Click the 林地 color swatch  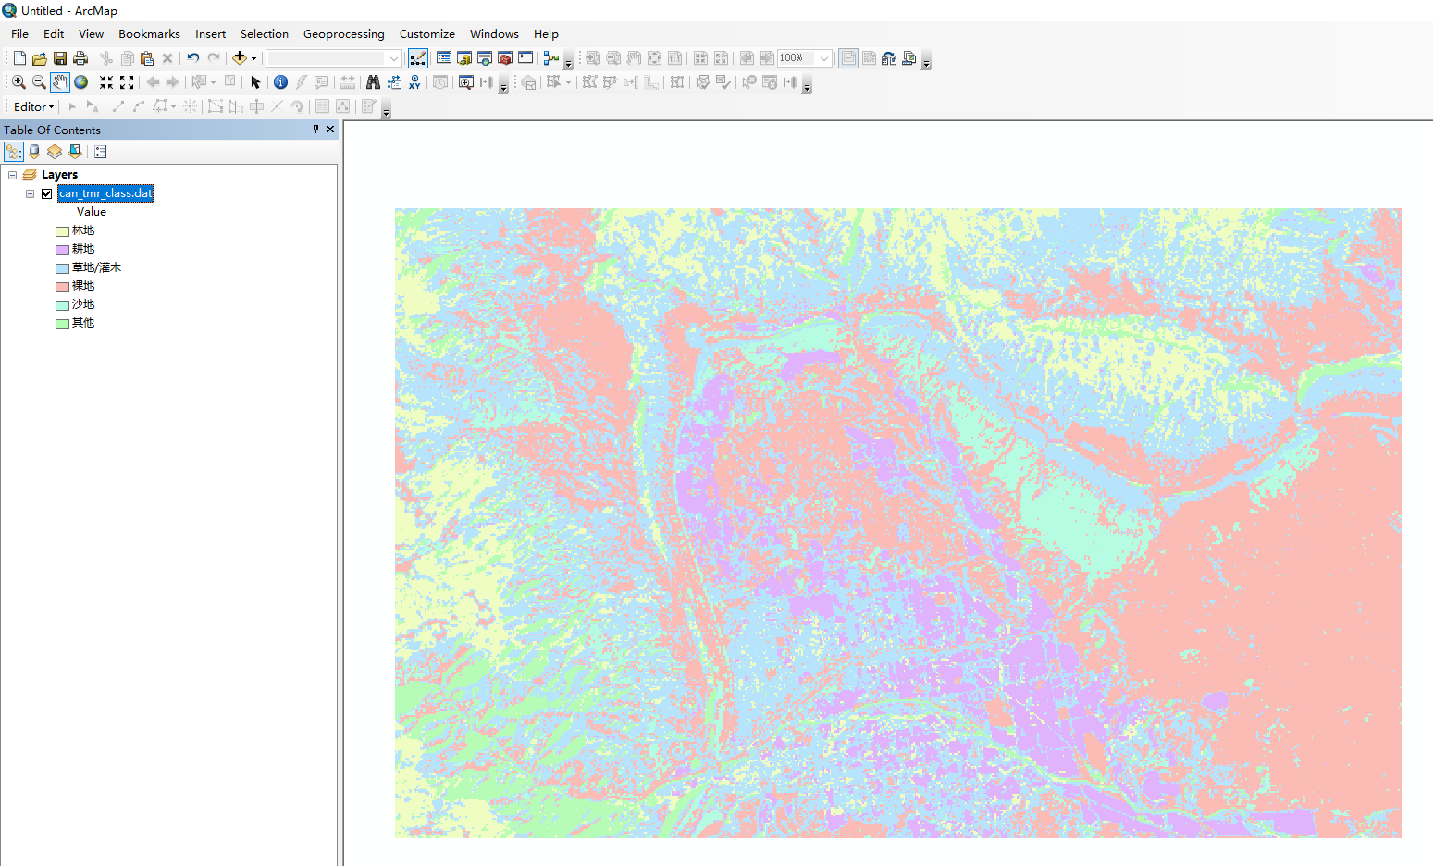click(x=61, y=229)
